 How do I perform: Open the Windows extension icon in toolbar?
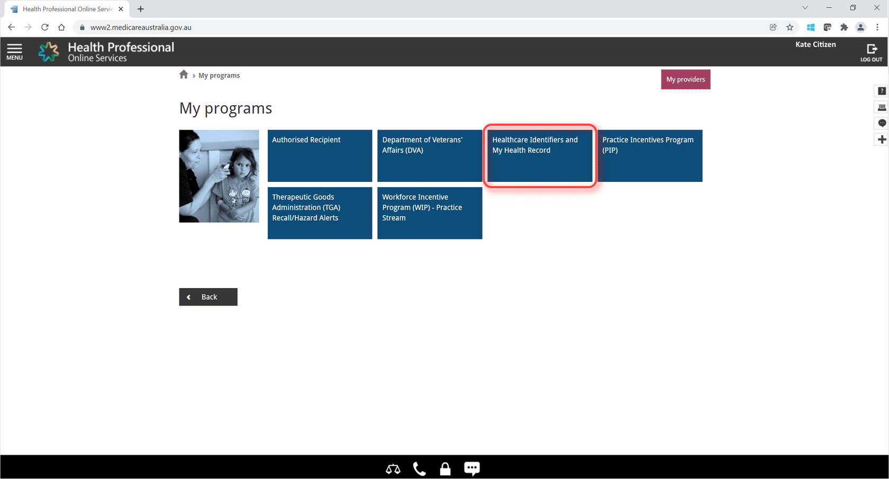(810, 27)
